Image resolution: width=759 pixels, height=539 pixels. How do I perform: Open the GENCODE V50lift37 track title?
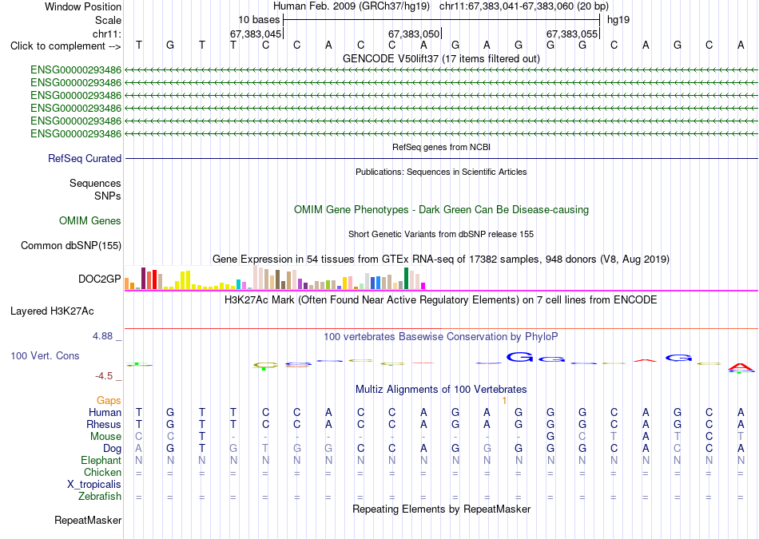pos(441,58)
